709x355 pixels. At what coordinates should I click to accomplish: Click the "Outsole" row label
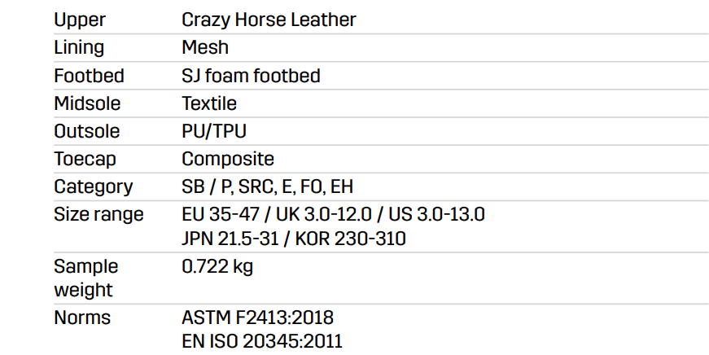[x=86, y=131]
